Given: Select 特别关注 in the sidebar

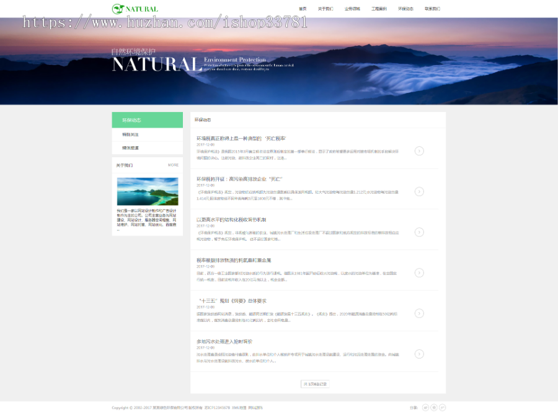Looking at the screenshot, I should [147, 134].
